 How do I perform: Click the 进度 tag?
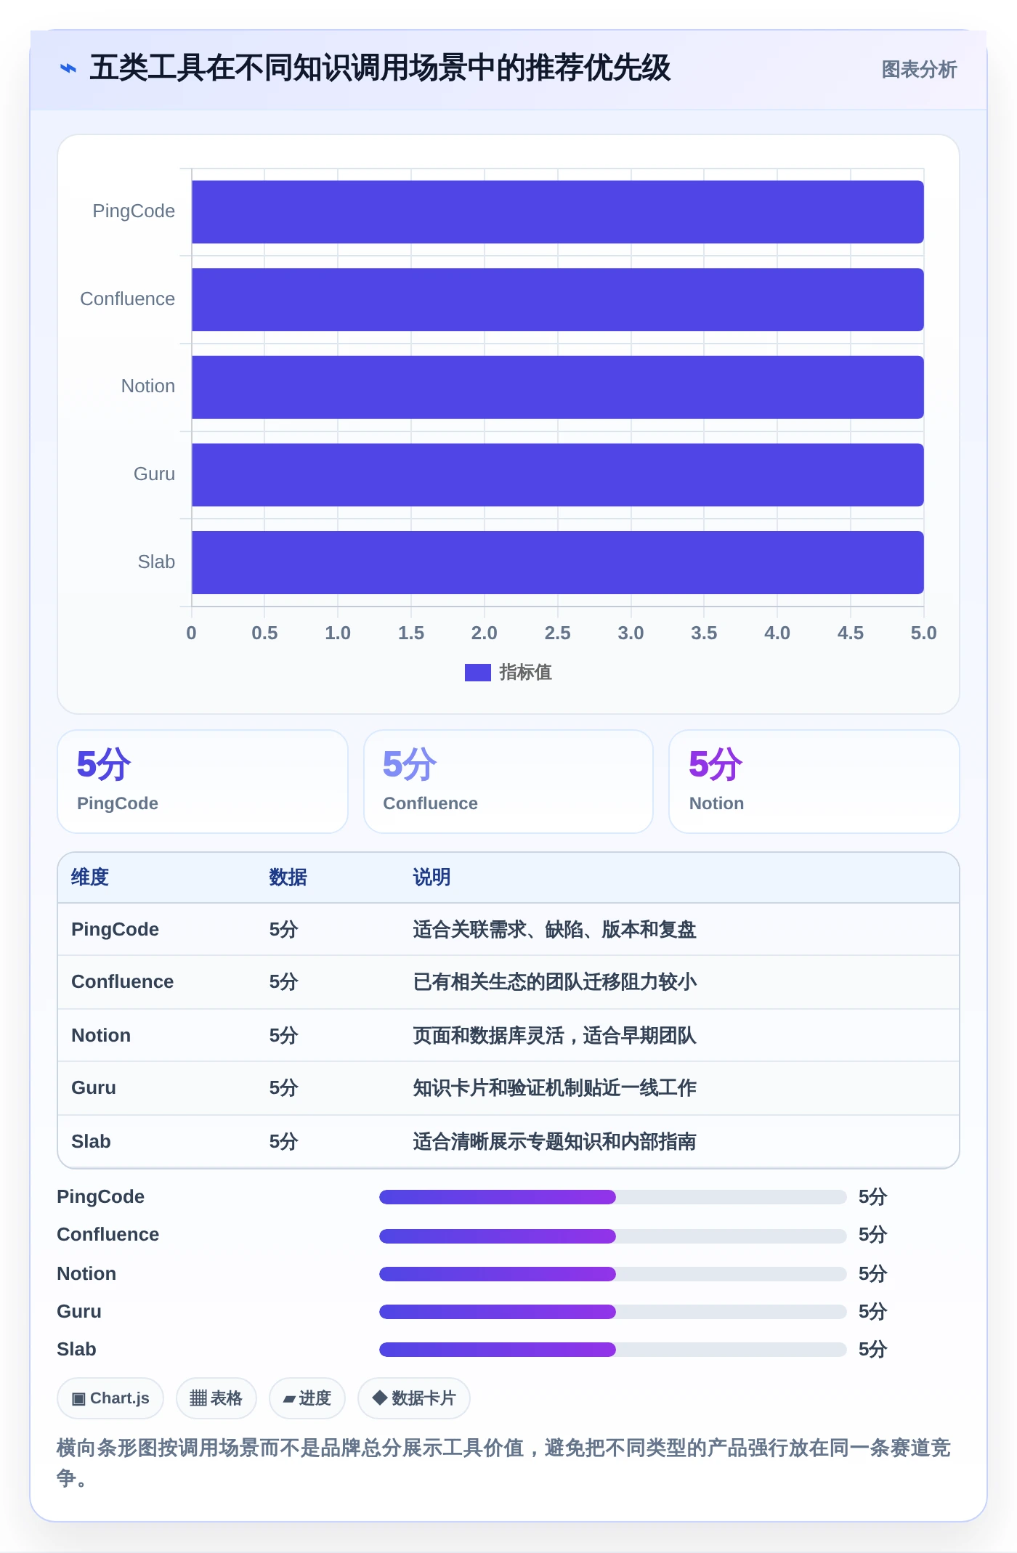[307, 1398]
